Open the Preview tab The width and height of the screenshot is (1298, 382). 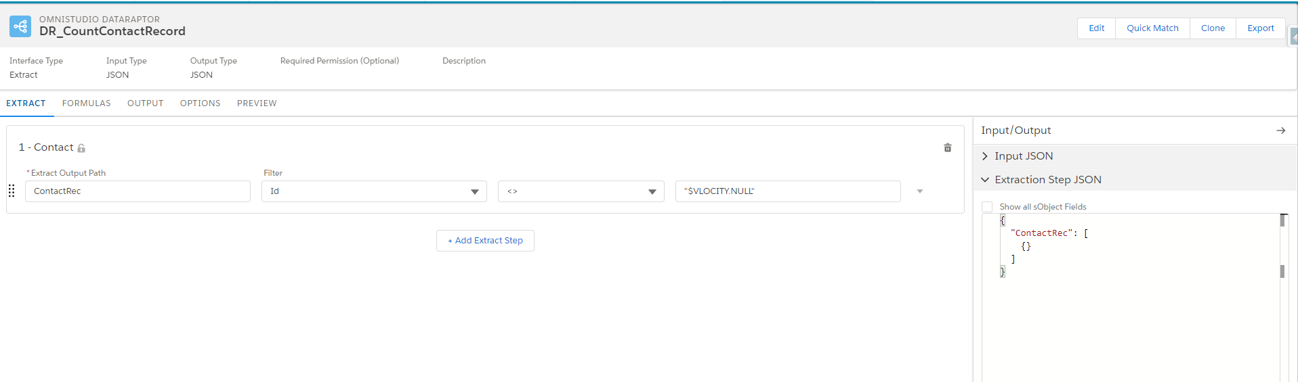[257, 103]
